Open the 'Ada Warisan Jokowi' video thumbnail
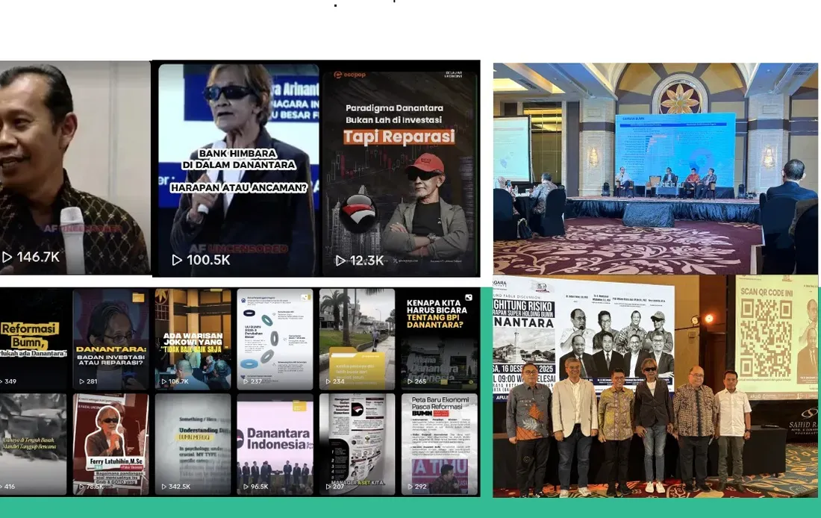This screenshot has height=518, width=821. coord(193,339)
